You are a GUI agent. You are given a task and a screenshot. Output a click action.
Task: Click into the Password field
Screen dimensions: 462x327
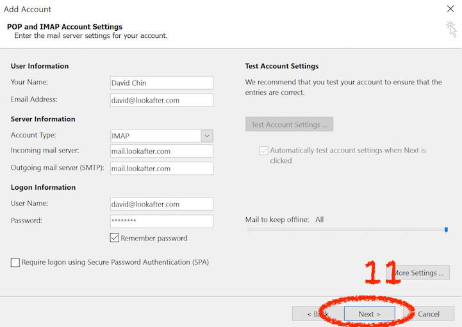[x=161, y=221]
